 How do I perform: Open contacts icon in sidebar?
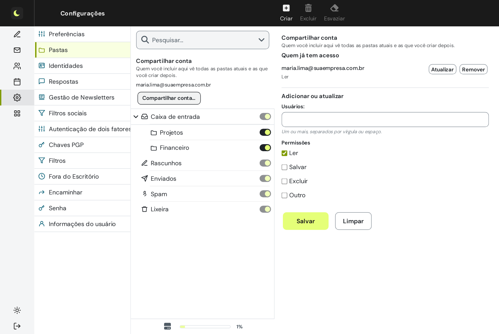point(17,66)
